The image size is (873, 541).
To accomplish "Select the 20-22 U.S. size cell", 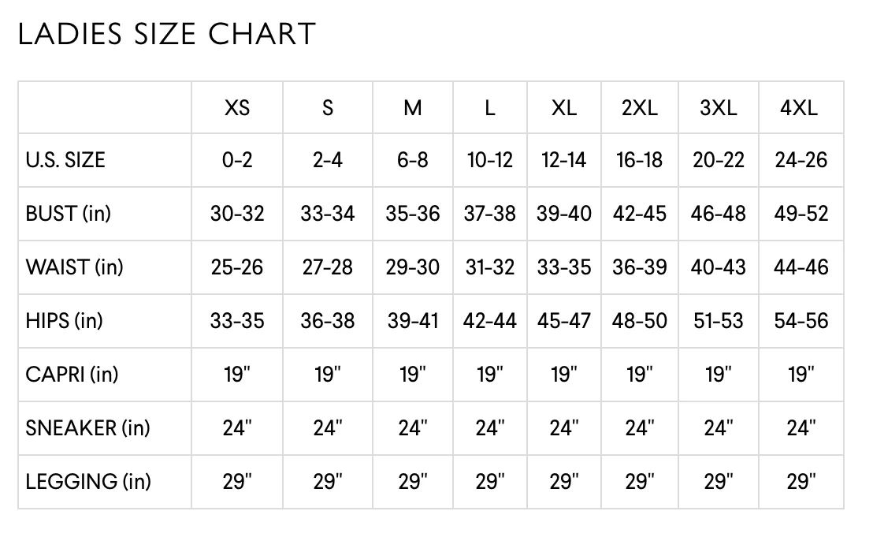I will (719, 160).
